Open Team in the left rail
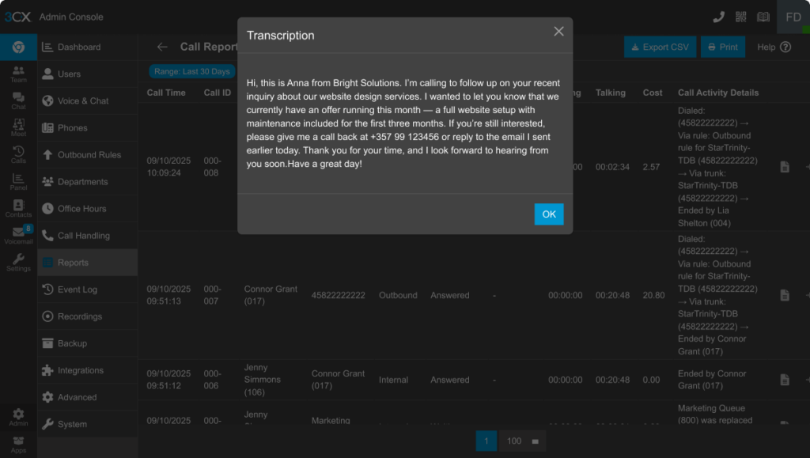Viewport: 810px width, 458px height. pos(18,74)
